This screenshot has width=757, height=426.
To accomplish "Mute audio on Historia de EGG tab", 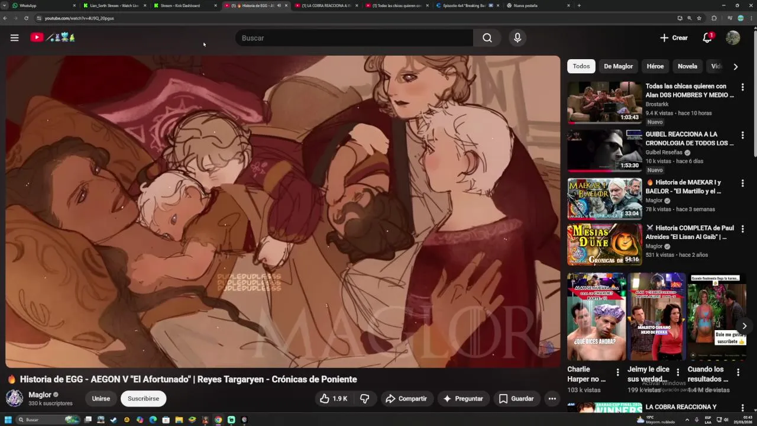I will tap(279, 5).
